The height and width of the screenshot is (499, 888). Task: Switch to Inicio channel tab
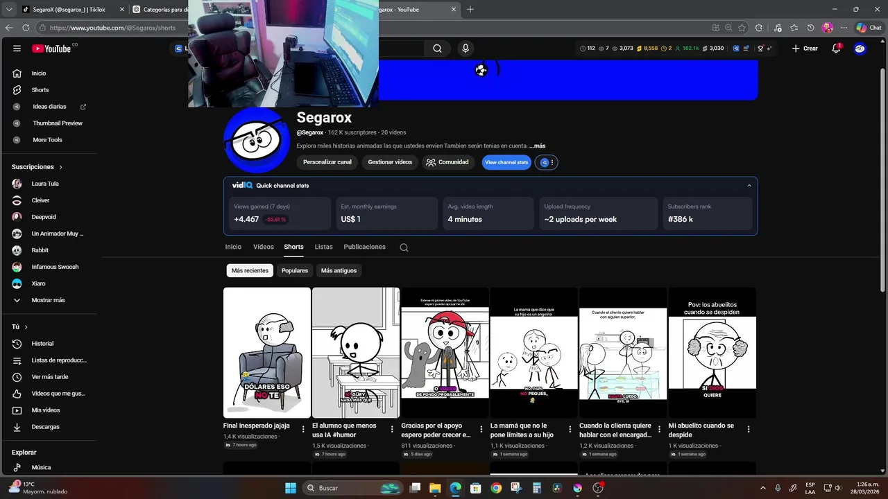click(x=233, y=247)
